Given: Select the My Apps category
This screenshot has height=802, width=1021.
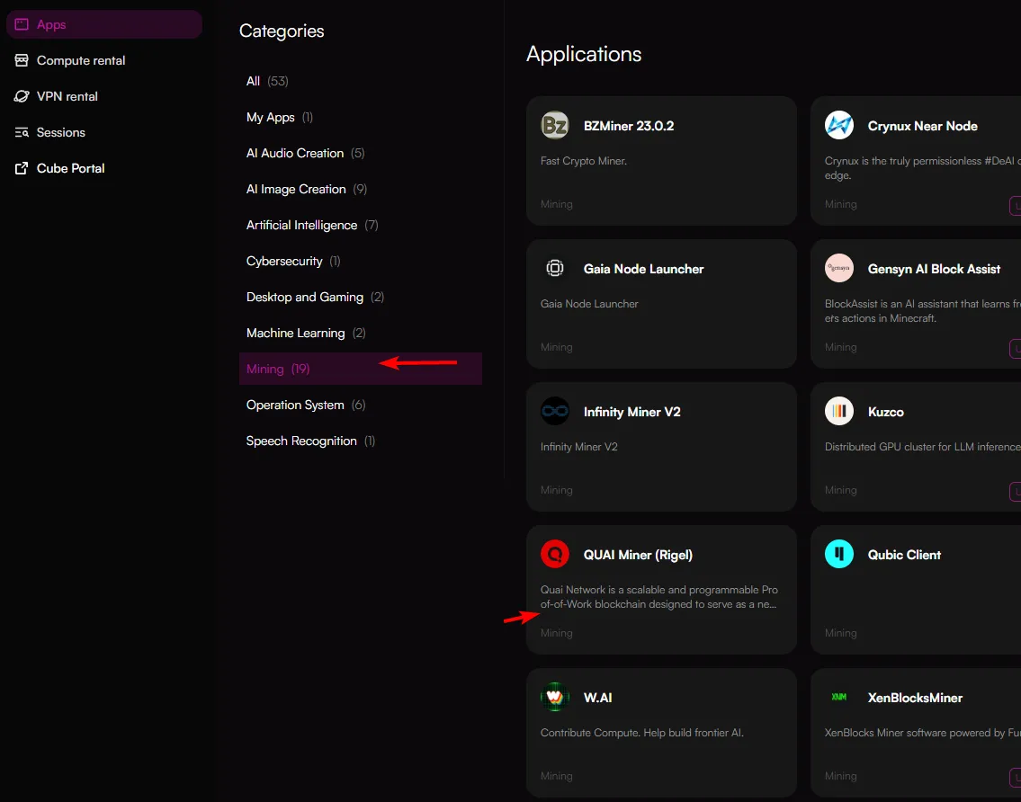Looking at the screenshot, I should pos(280,117).
